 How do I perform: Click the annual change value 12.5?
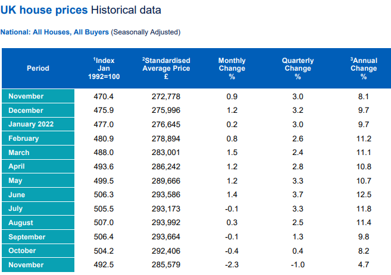pos(363,194)
